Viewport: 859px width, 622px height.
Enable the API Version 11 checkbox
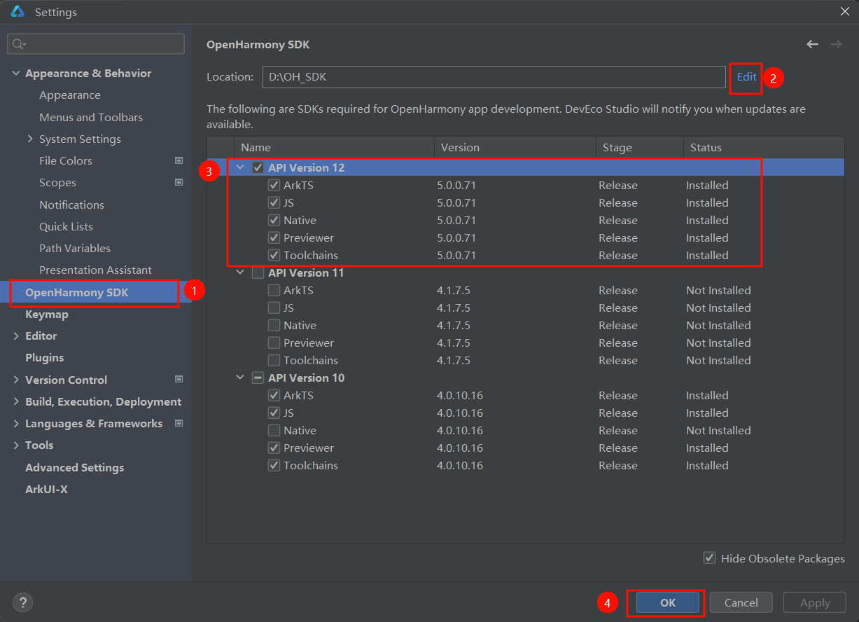click(x=258, y=273)
